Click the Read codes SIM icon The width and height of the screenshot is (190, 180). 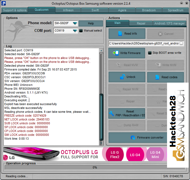[x=157, y=77]
